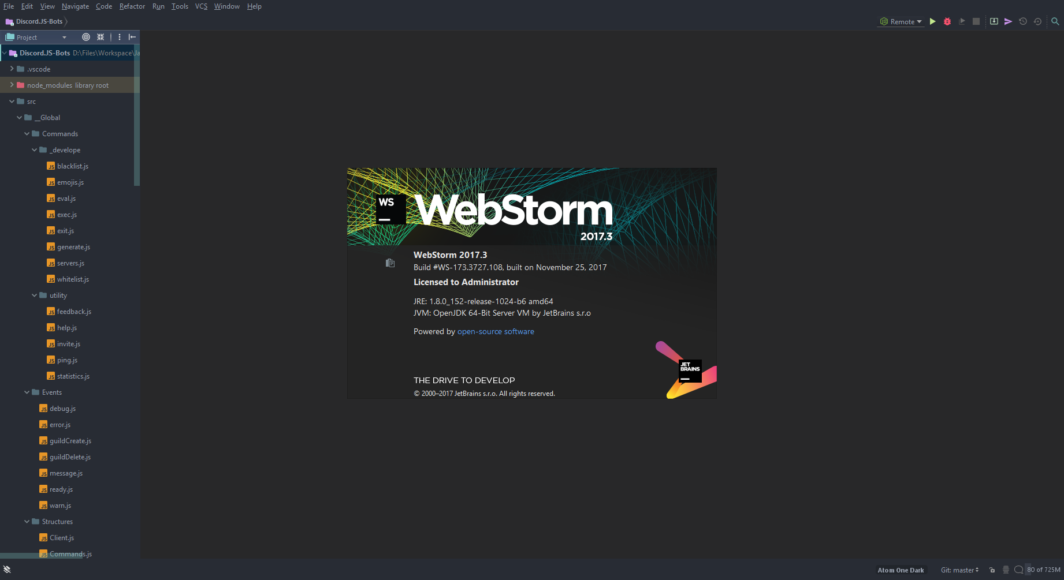1064x580 pixels.
Task: Open the Refactor menu
Action: pos(132,6)
